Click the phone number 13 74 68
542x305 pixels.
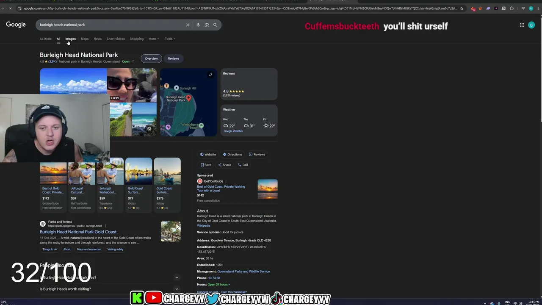214,278
